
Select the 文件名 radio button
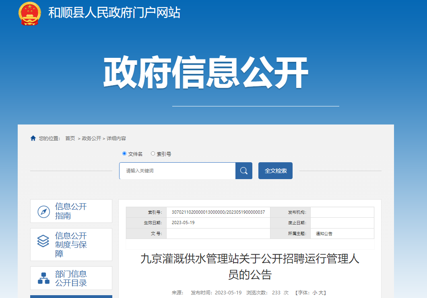(124, 153)
